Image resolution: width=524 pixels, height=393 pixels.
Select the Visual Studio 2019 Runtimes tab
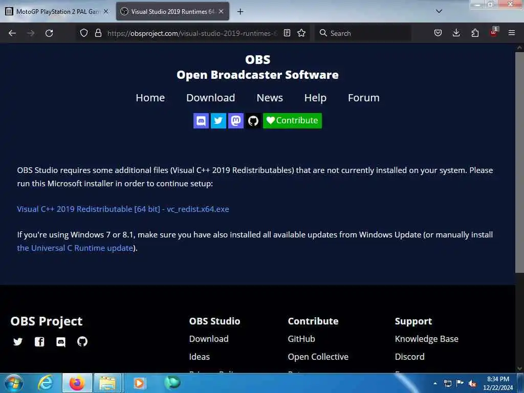coord(172,11)
